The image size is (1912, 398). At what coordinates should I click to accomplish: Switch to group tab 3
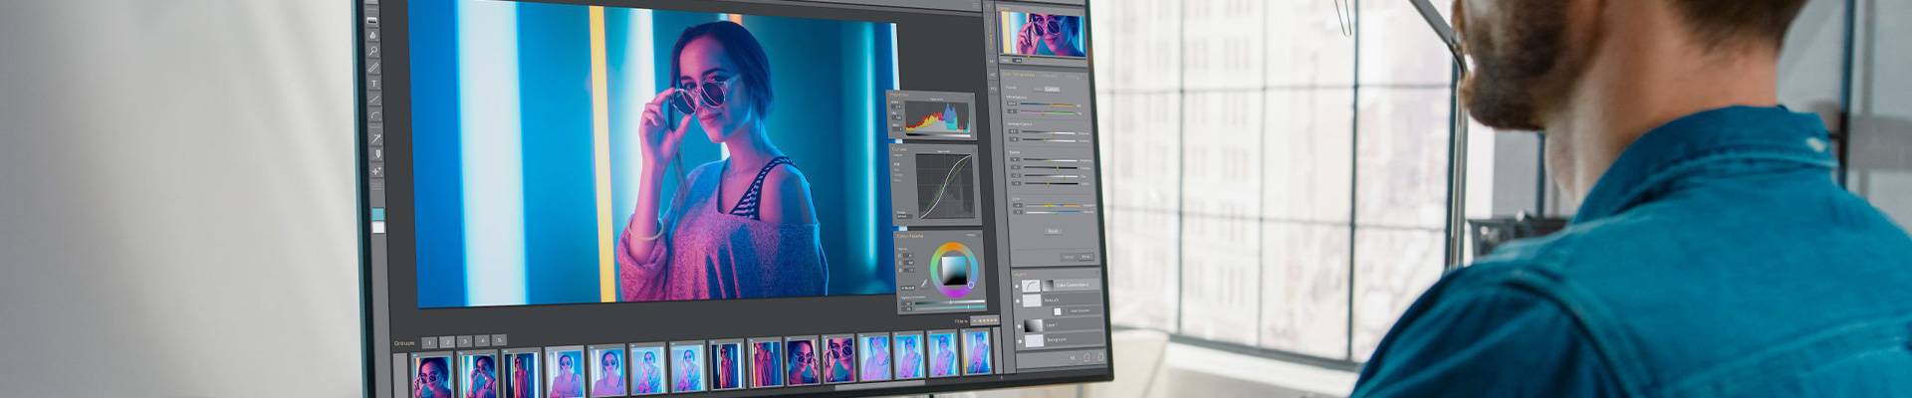tap(465, 341)
